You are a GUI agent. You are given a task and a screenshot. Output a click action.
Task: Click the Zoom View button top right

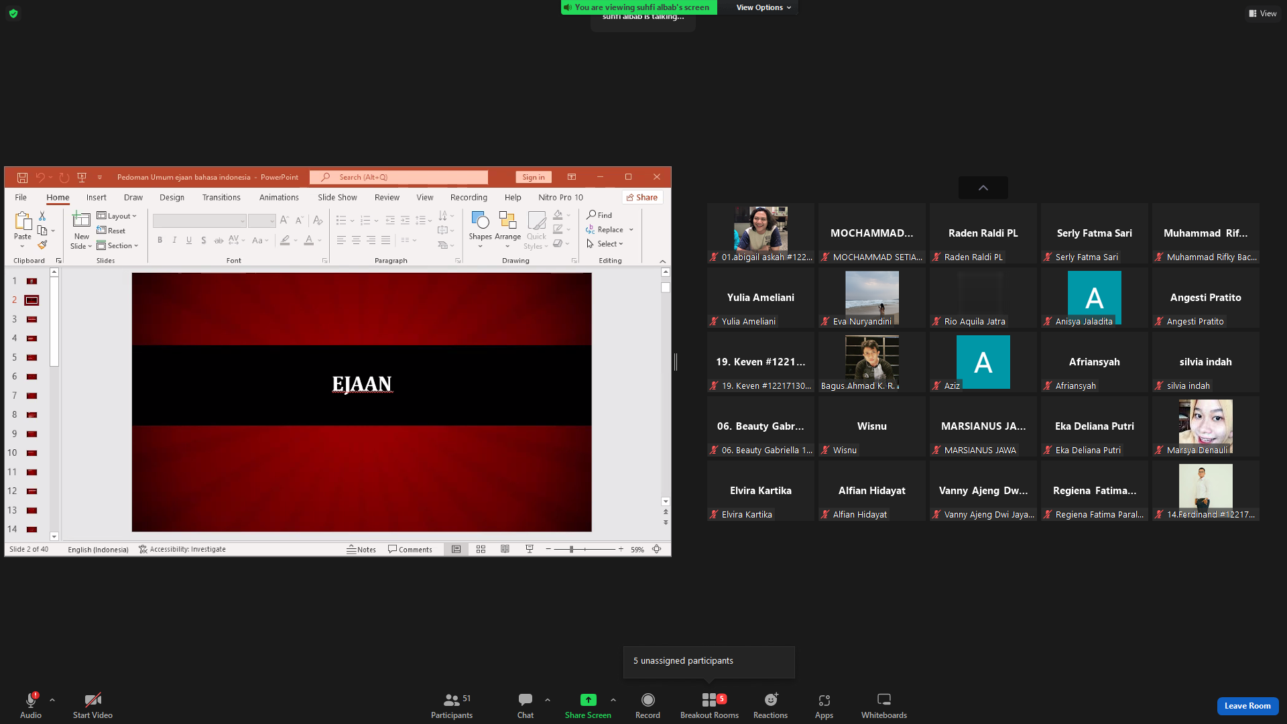1263,13
